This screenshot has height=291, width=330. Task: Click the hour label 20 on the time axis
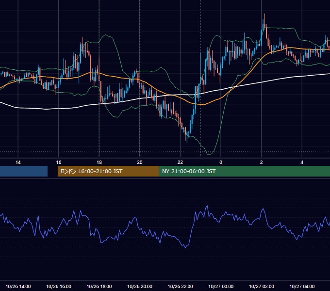140,162
